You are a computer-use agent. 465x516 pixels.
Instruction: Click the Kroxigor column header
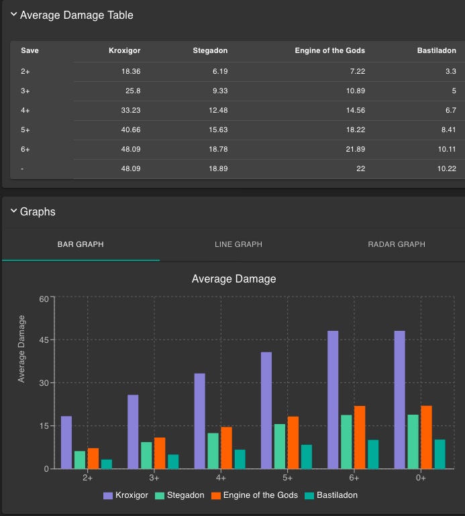(124, 50)
